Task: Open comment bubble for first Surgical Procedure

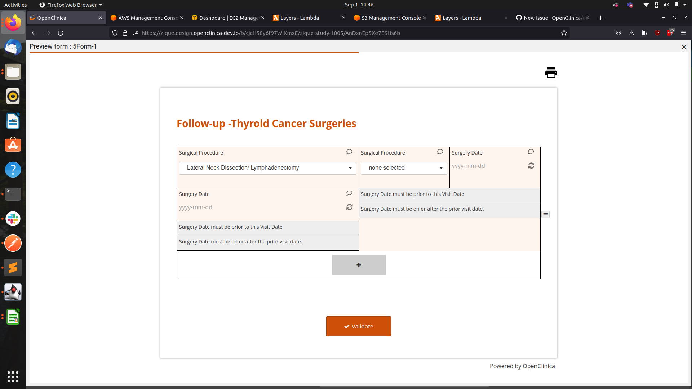Action: [x=349, y=152]
